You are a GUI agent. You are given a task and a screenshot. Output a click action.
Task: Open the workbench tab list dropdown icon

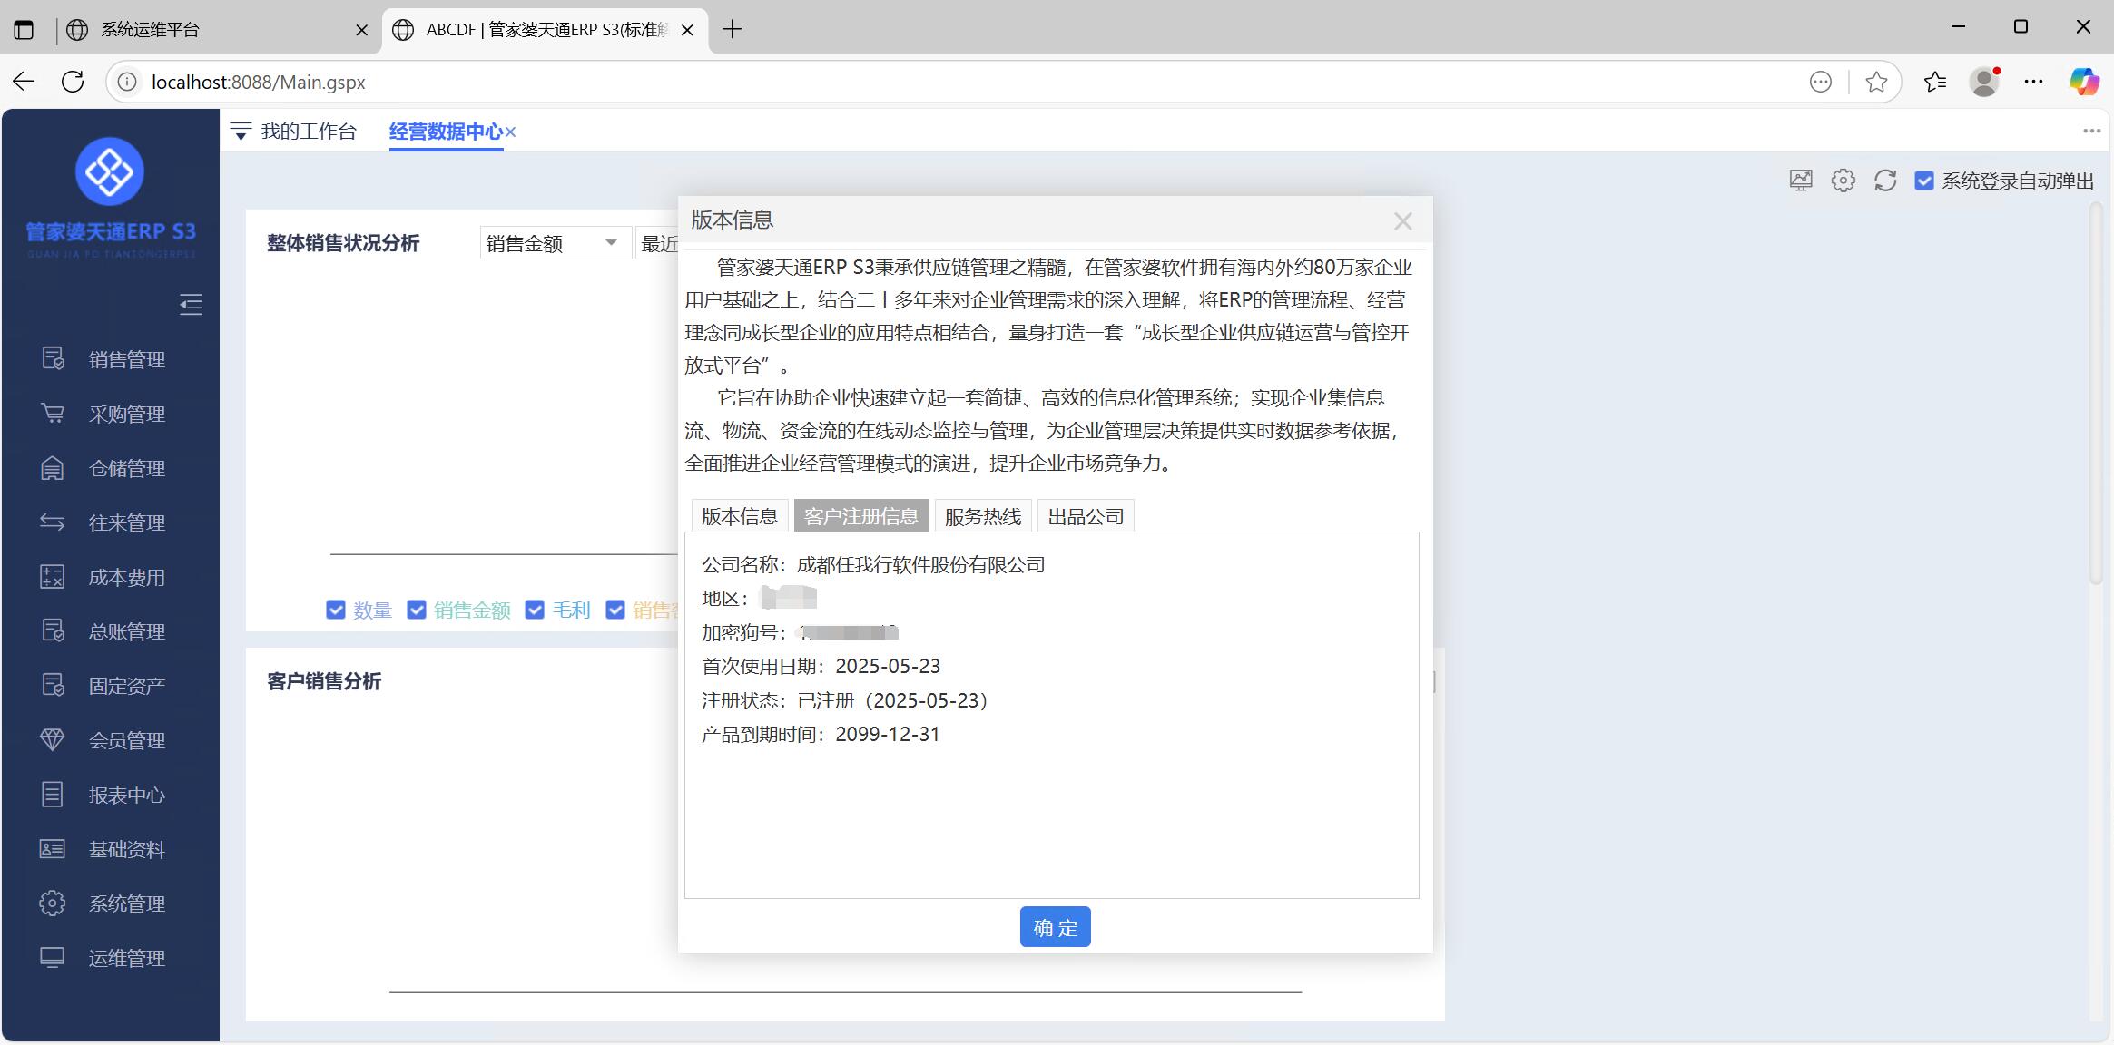pyautogui.click(x=241, y=132)
